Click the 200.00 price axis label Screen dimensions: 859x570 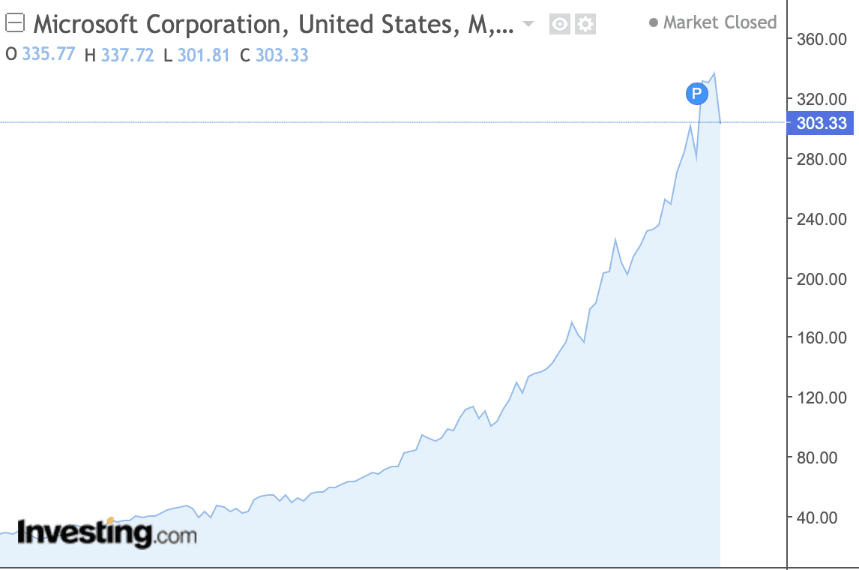[820, 278]
